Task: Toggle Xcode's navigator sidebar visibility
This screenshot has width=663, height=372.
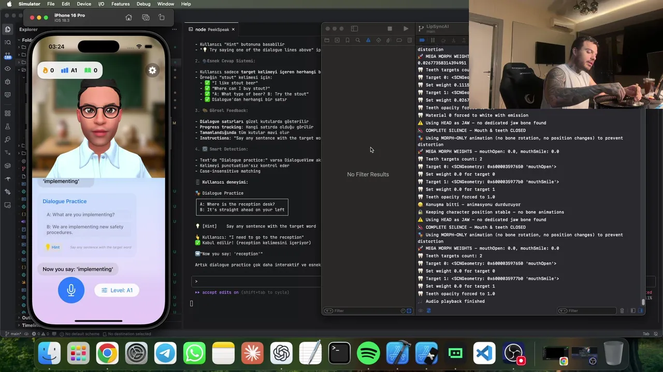Action: (x=354, y=28)
